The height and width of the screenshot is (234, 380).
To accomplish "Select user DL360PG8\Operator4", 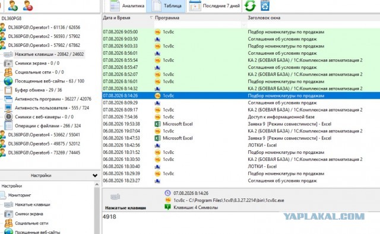I will [44, 135].
